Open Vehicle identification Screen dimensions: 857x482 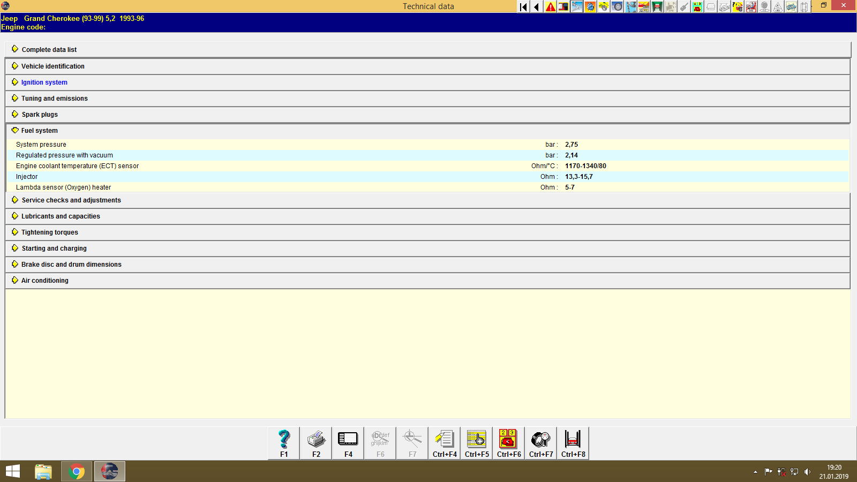(x=52, y=66)
